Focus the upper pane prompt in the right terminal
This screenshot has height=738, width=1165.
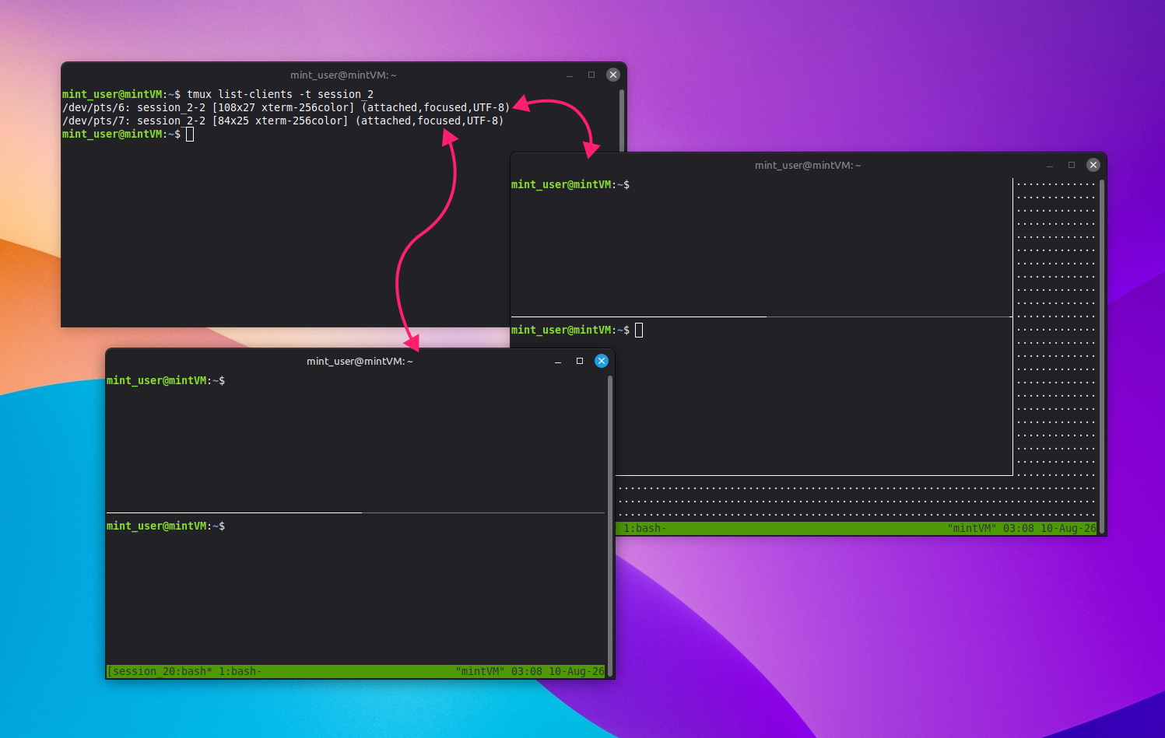pos(570,184)
